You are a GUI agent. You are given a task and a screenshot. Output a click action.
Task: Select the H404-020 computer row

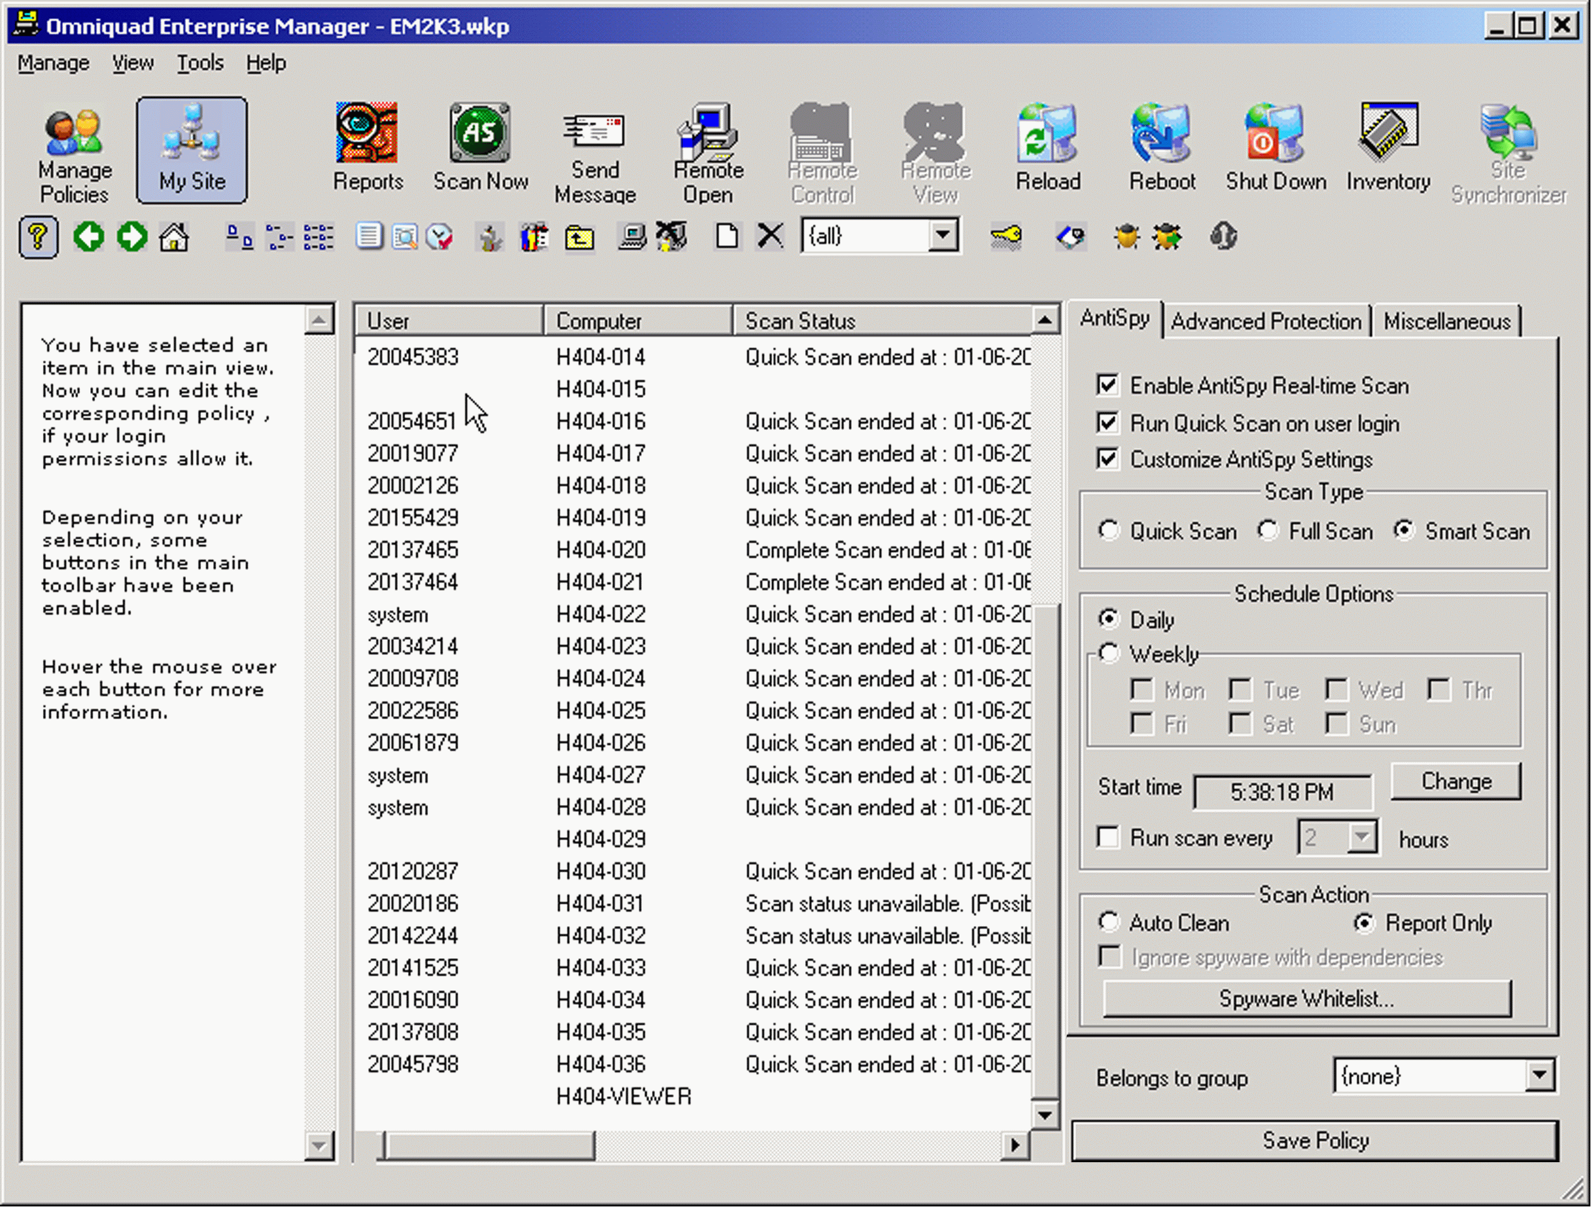[x=694, y=550]
